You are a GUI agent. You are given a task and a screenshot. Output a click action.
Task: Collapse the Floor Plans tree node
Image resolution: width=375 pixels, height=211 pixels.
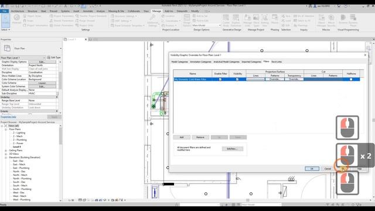6,129
